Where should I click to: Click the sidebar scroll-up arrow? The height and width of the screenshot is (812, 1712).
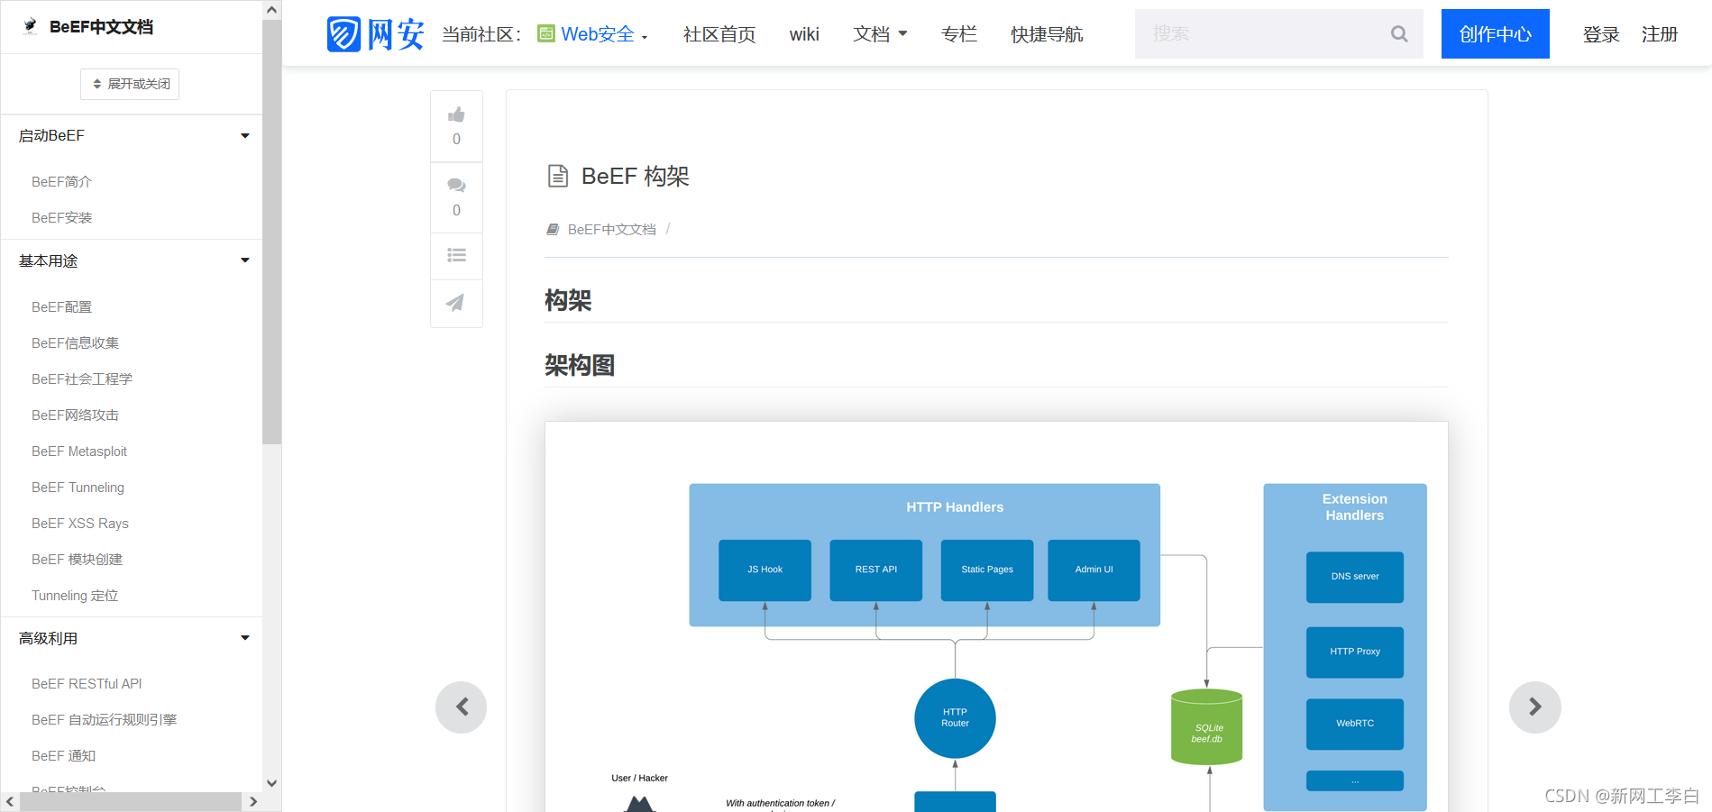point(271,10)
